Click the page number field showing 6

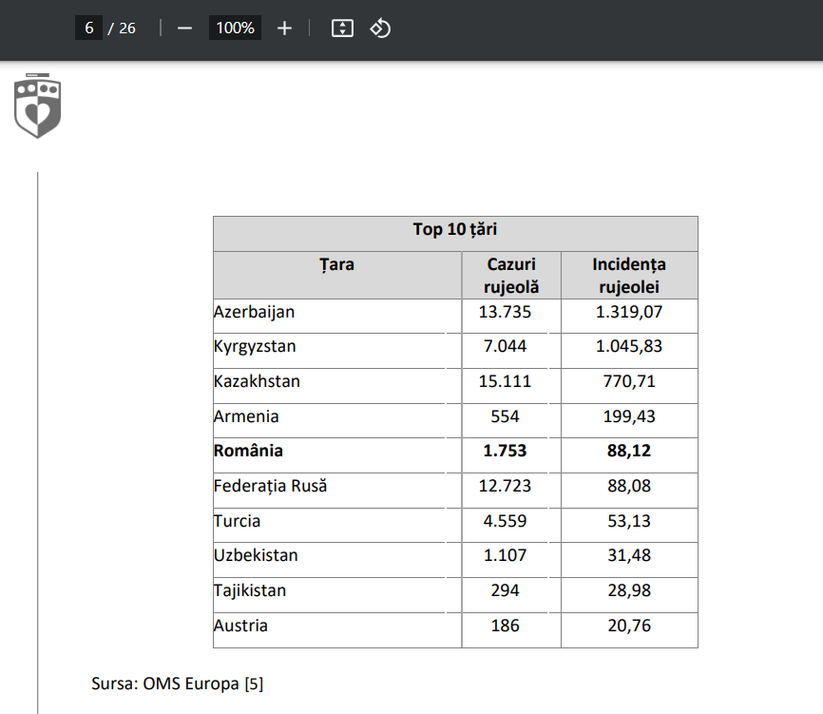88,28
